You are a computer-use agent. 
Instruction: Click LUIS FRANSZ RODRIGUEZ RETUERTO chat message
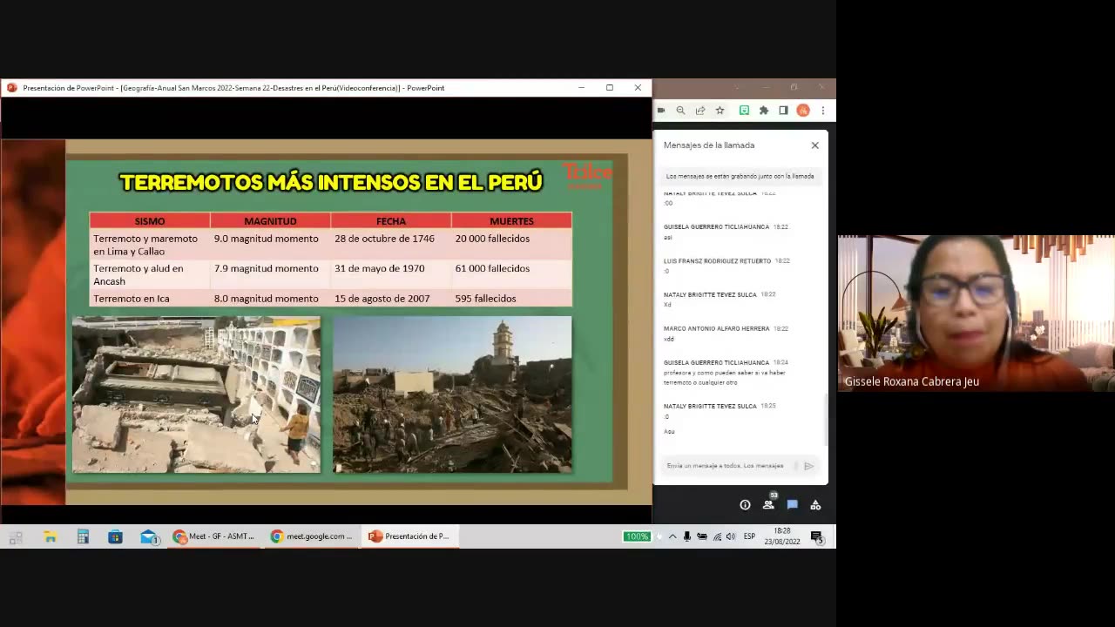click(726, 266)
